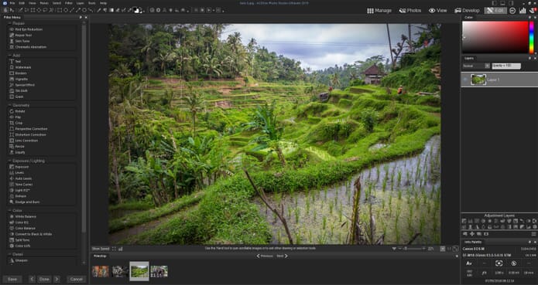Viewport: 538px width, 285px height.
Task: Click the rainbow hue strip
Action: [532, 37]
